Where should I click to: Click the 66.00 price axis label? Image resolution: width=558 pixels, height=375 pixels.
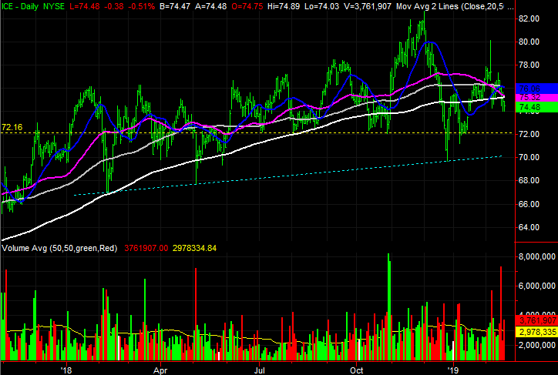529,204
